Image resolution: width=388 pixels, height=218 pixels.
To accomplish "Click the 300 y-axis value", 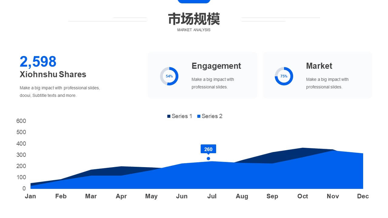I will pos(21,155).
